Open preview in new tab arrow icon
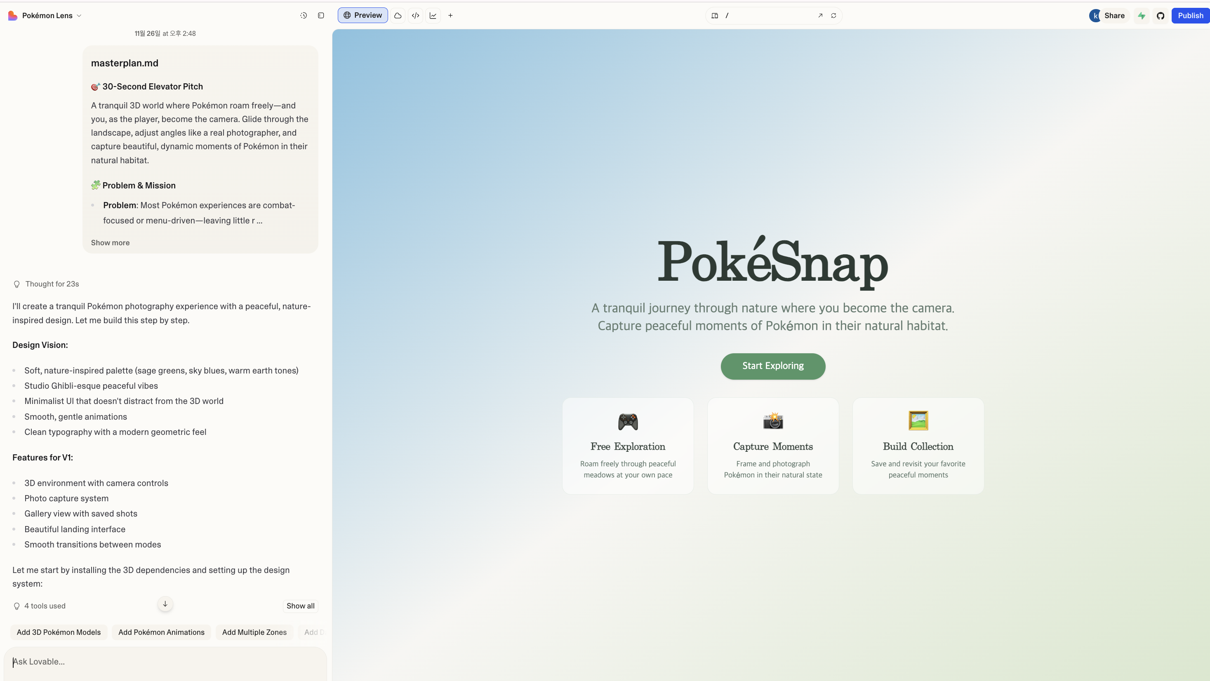Image resolution: width=1210 pixels, height=681 pixels. (x=820, y=16)
